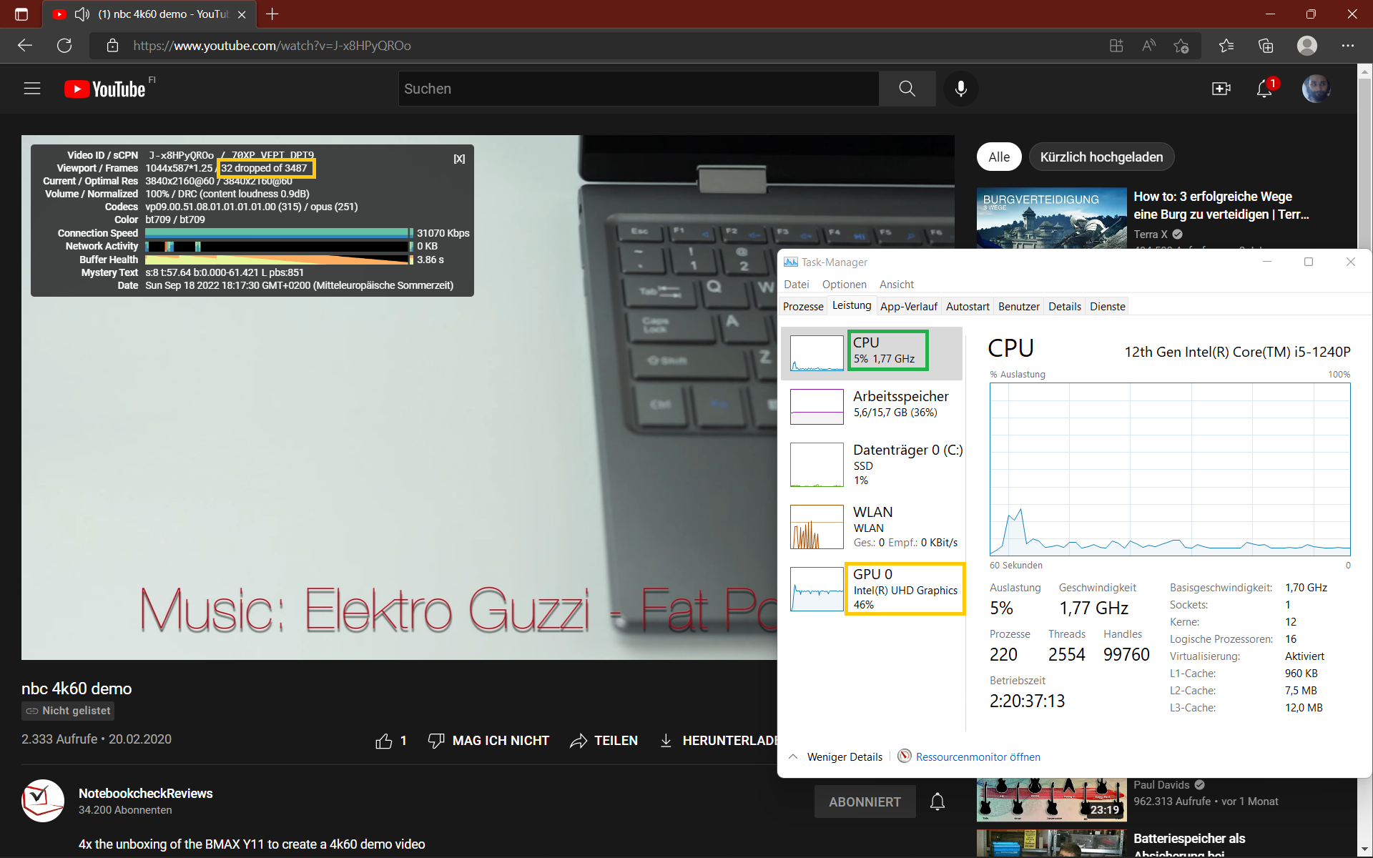Open the browser profile avatar
This screenshot has width=1373, height=858.
[x=1307, y=46]
